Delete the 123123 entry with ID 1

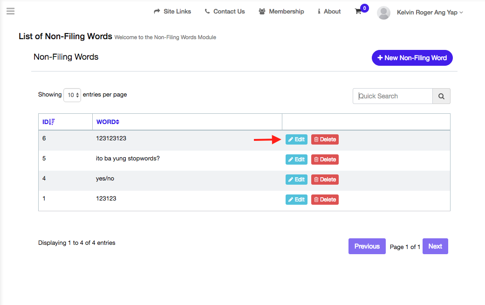(325, 200)
